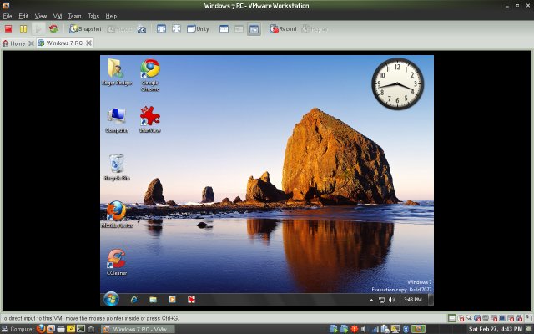
Task: Open the file manager from host panel
Action: coord(61,329)
